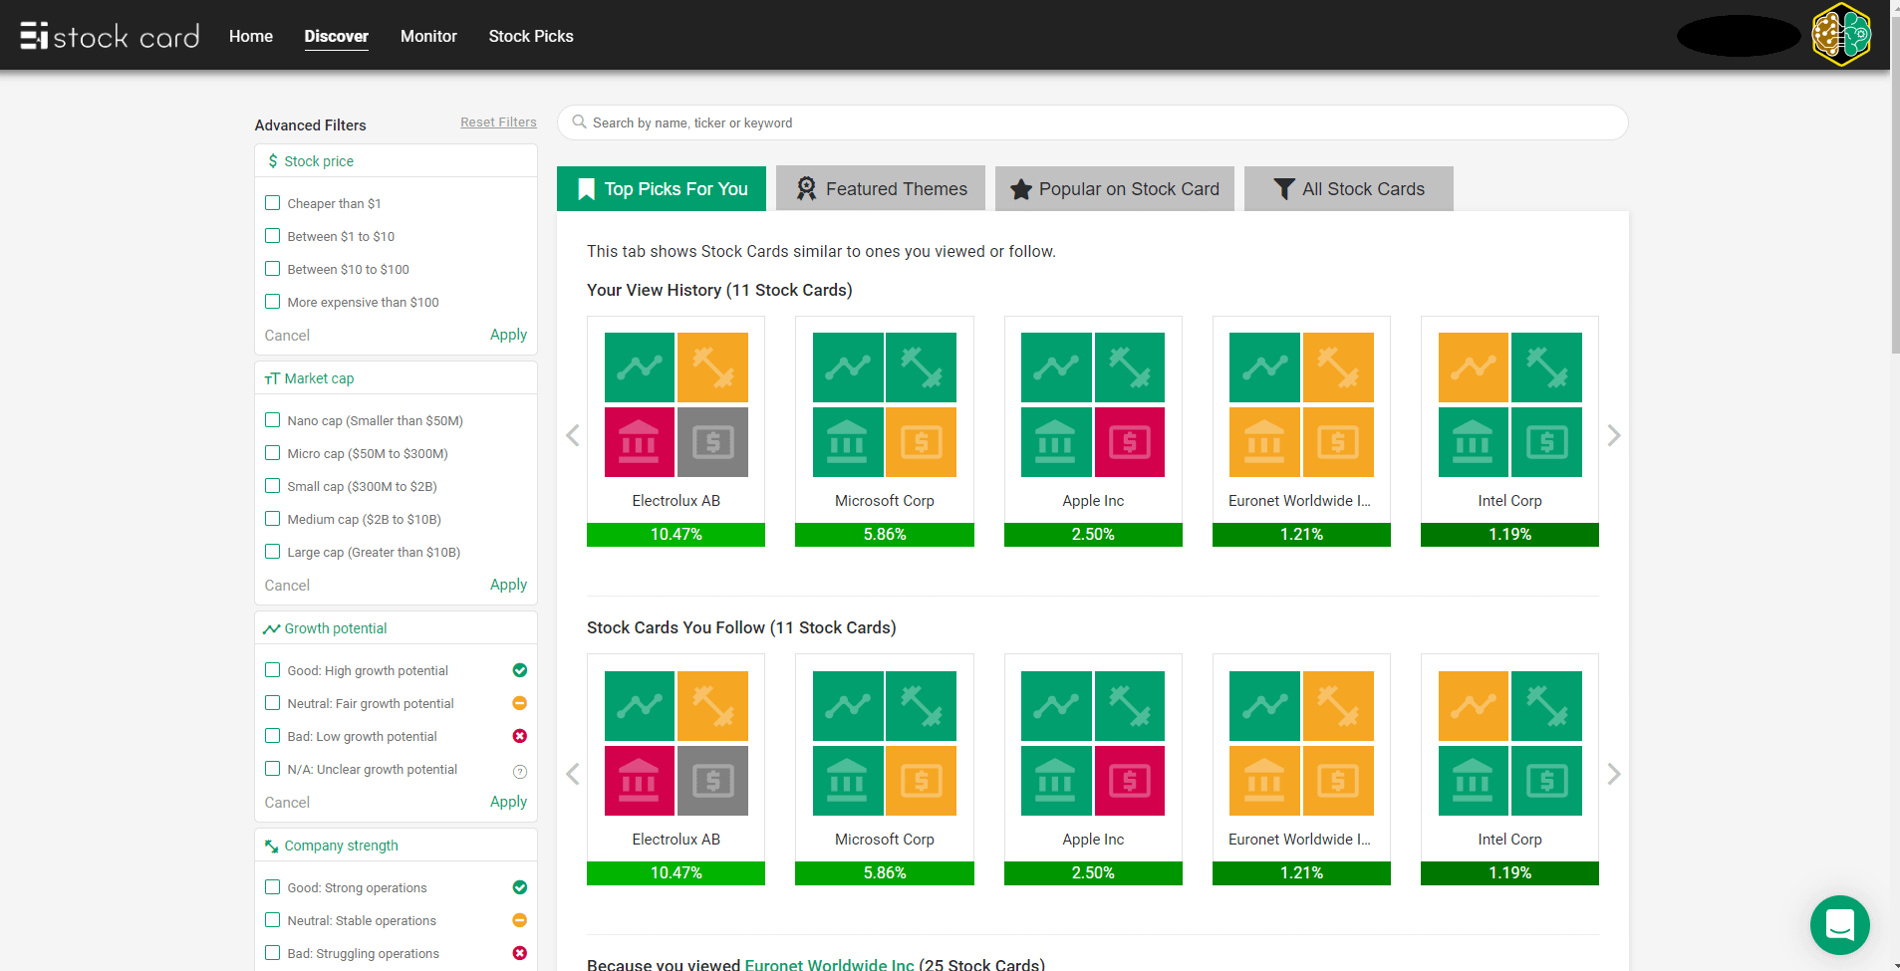1900x971 pixels.
Task: Click the Microsoft Corp orange dollar tile in View History
Action: (x=922, y=442)
